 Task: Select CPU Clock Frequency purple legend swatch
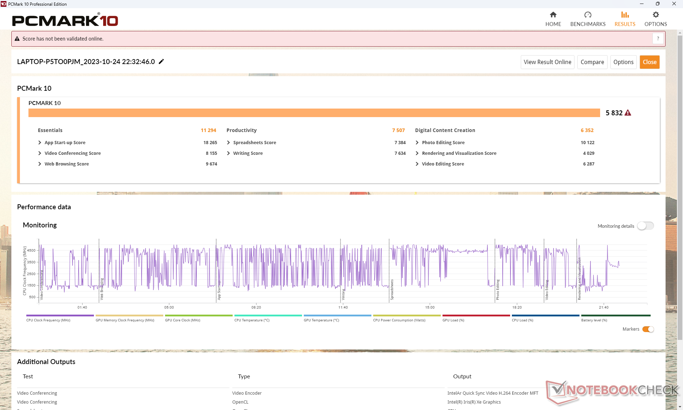tap(60, 316)
